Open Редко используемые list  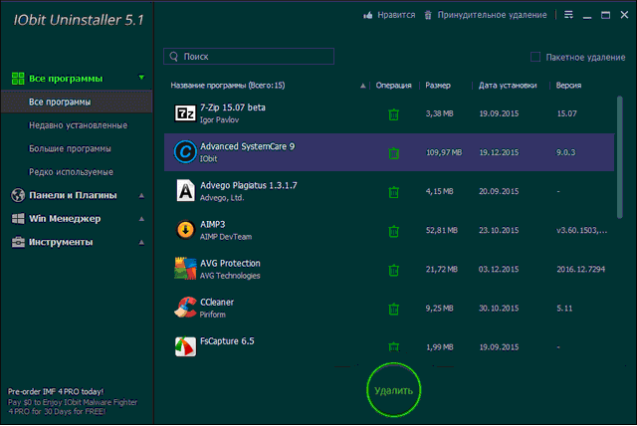(x=71, y=172)
